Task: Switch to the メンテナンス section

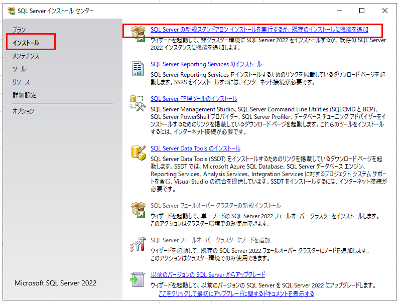Action: tap(26, 56)
